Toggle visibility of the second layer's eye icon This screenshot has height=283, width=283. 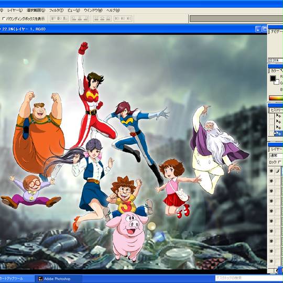271,181
